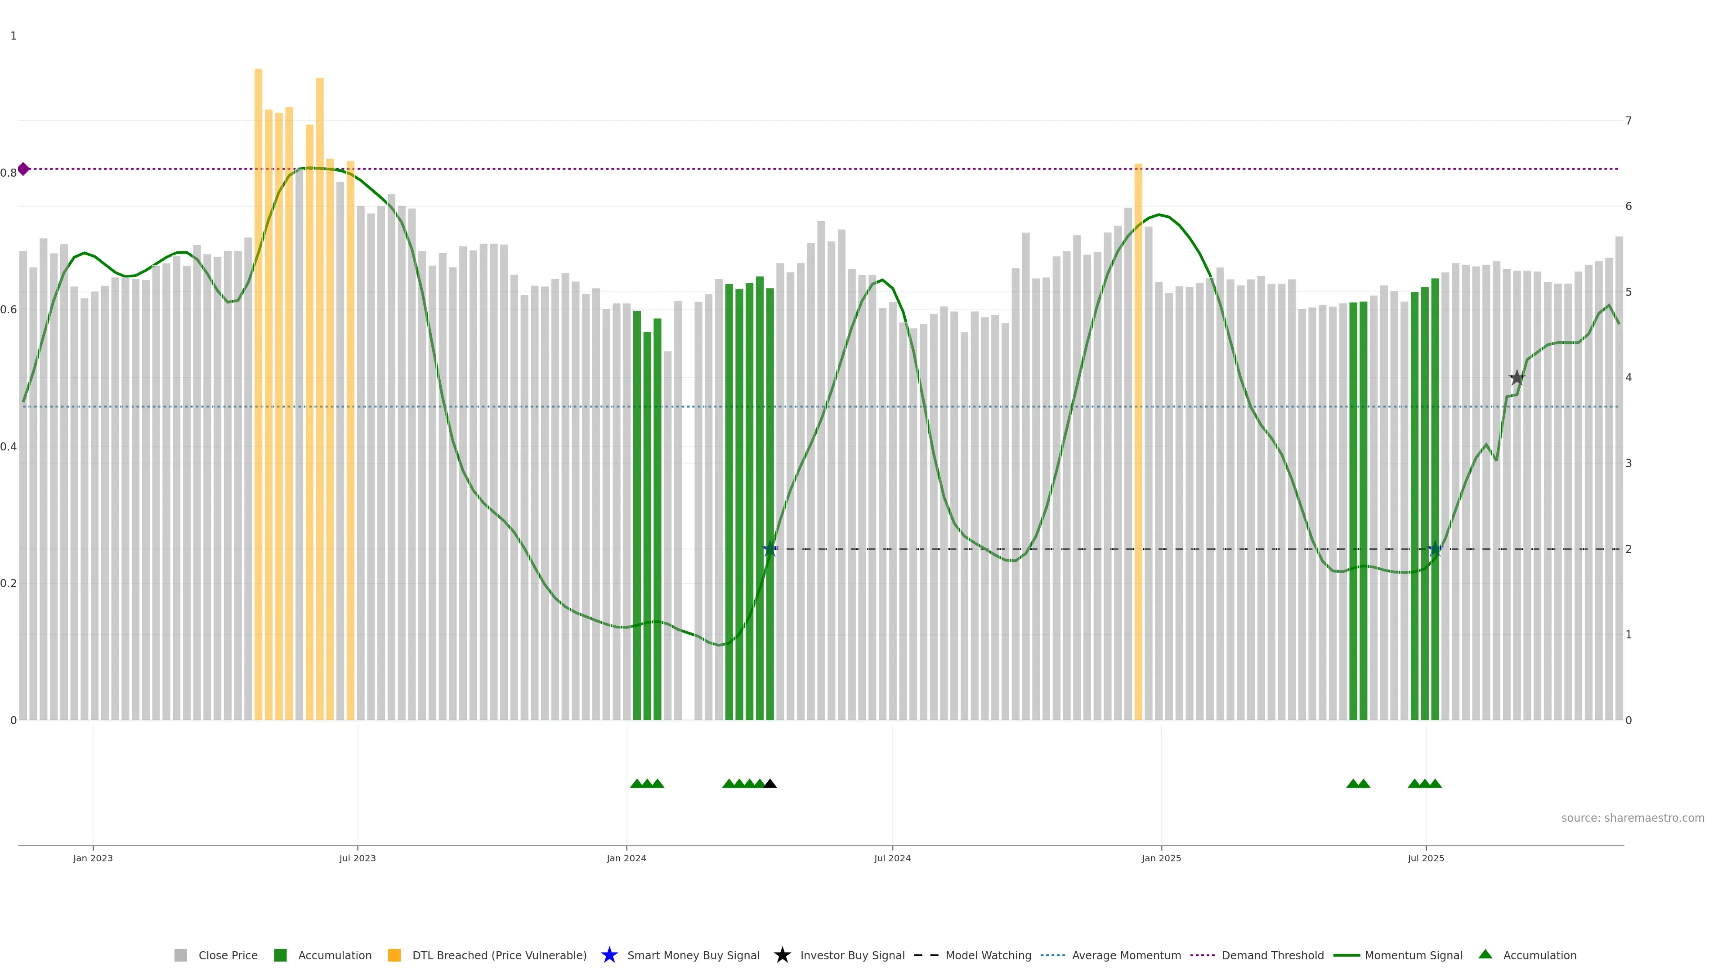Click the Jul 2025 axis label
The image size is (1727, 971).
pyautogui.click(x=1425, y=858)
